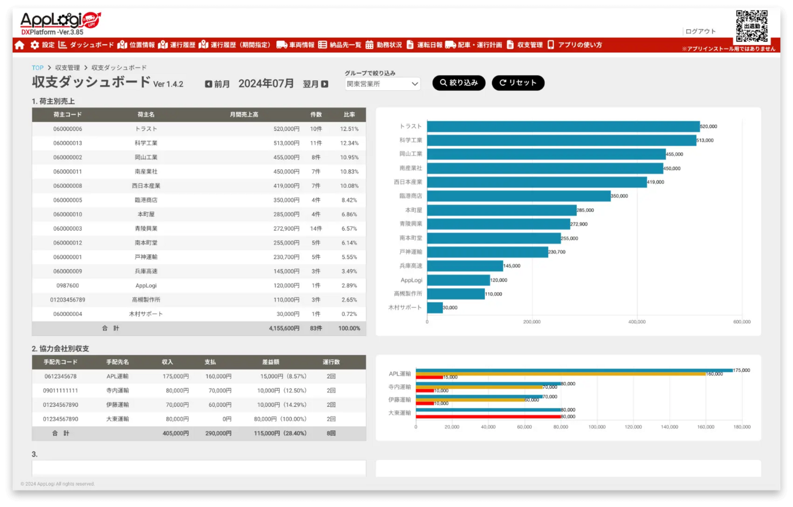793x507 pixels.
Task: Open the settings gear (設定) icon
Action: [x=35, y=45]
